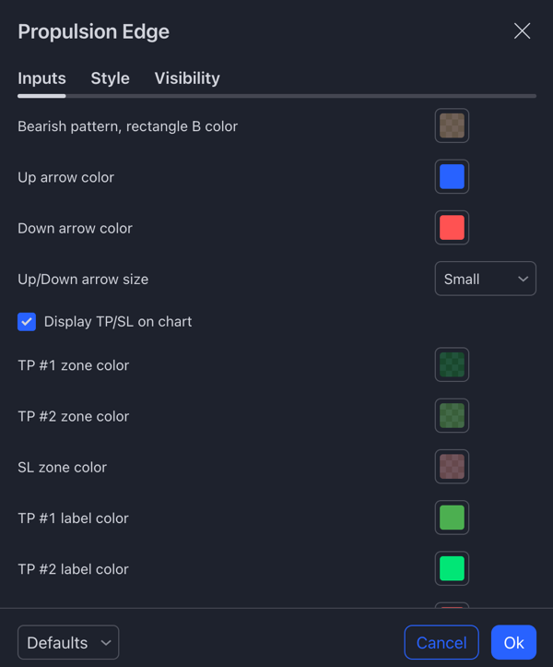Open Bearish pattern rectangle B color swatch
Screen dimensions: 553x667
tap(452, 125)
